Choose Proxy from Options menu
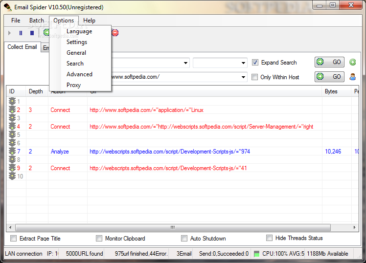 click(x=73, y=85)
